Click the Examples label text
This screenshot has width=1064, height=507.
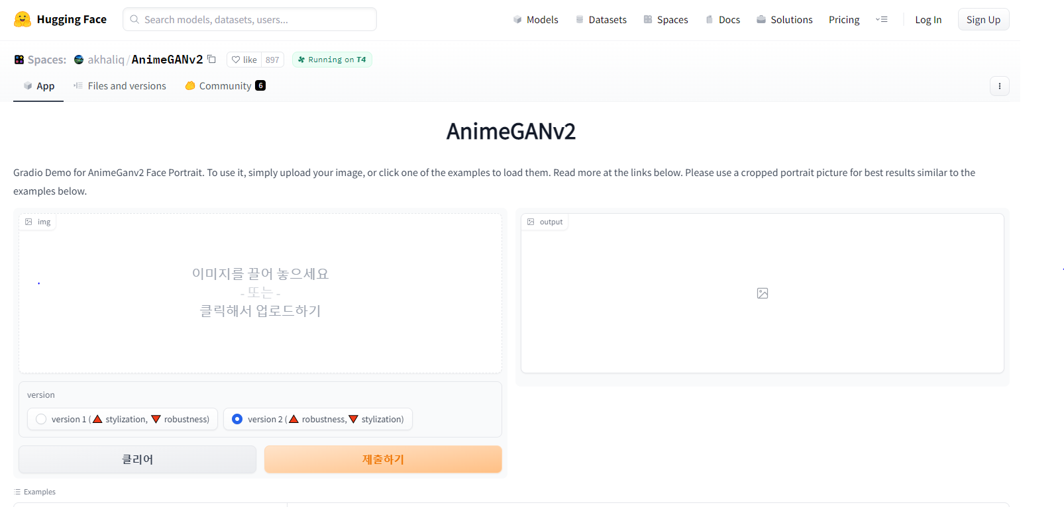40,492
